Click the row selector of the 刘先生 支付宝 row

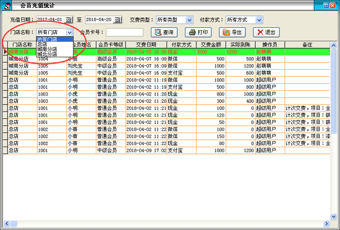pyautogui.click(x=5, y=73)
